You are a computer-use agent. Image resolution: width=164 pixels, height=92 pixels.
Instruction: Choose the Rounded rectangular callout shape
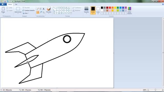point(64,13)
